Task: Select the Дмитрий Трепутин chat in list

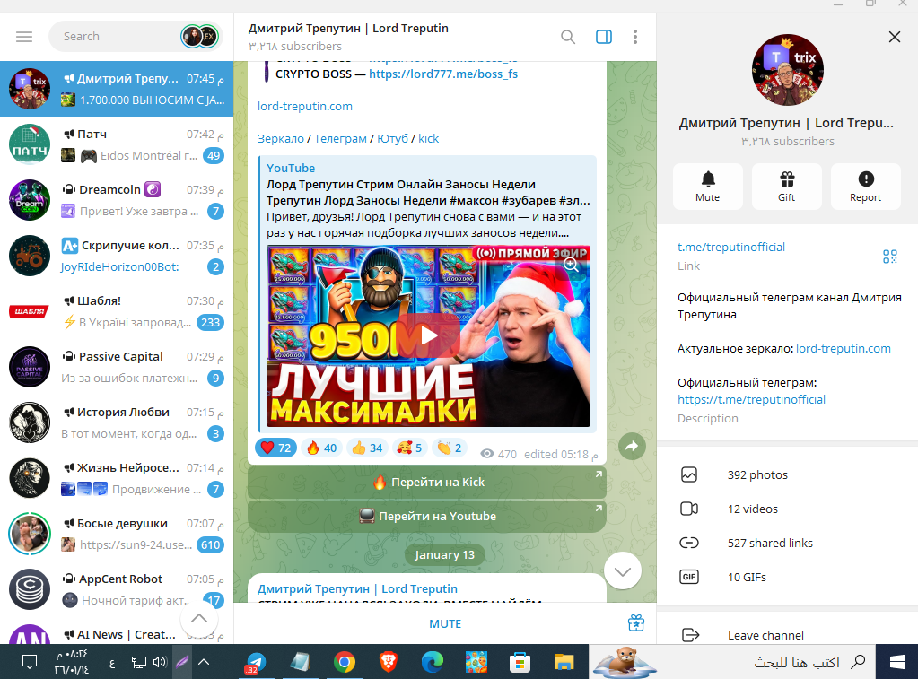Action: (x=117, y=89)
